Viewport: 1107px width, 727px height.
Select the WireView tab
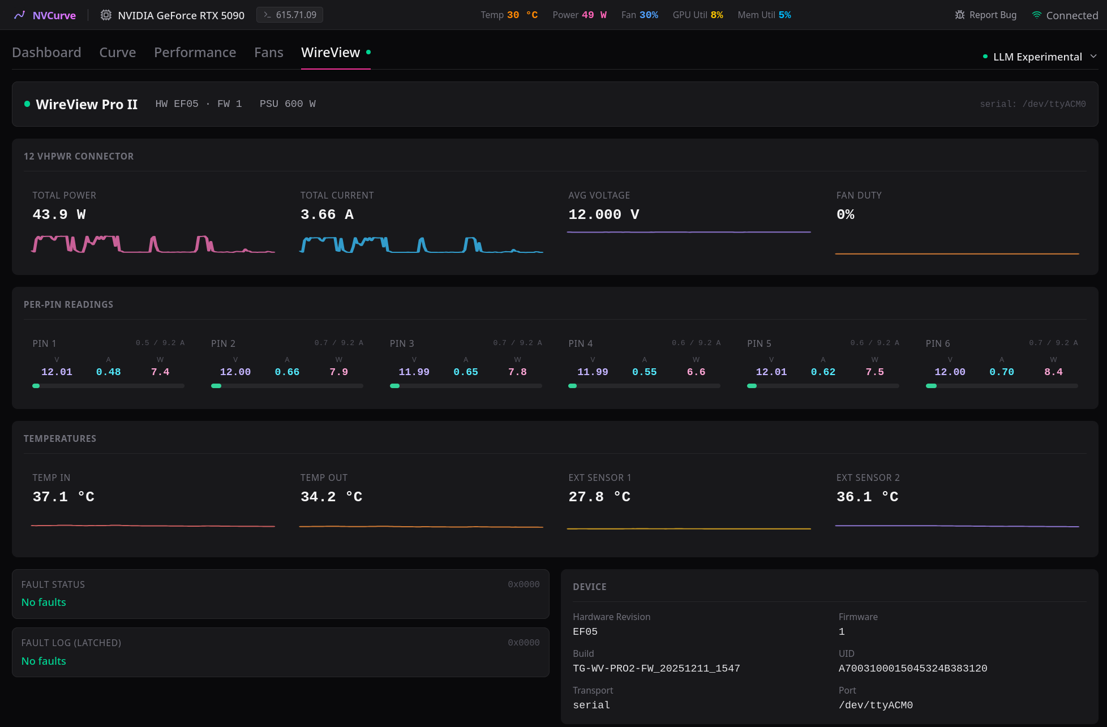pos(336,53)
